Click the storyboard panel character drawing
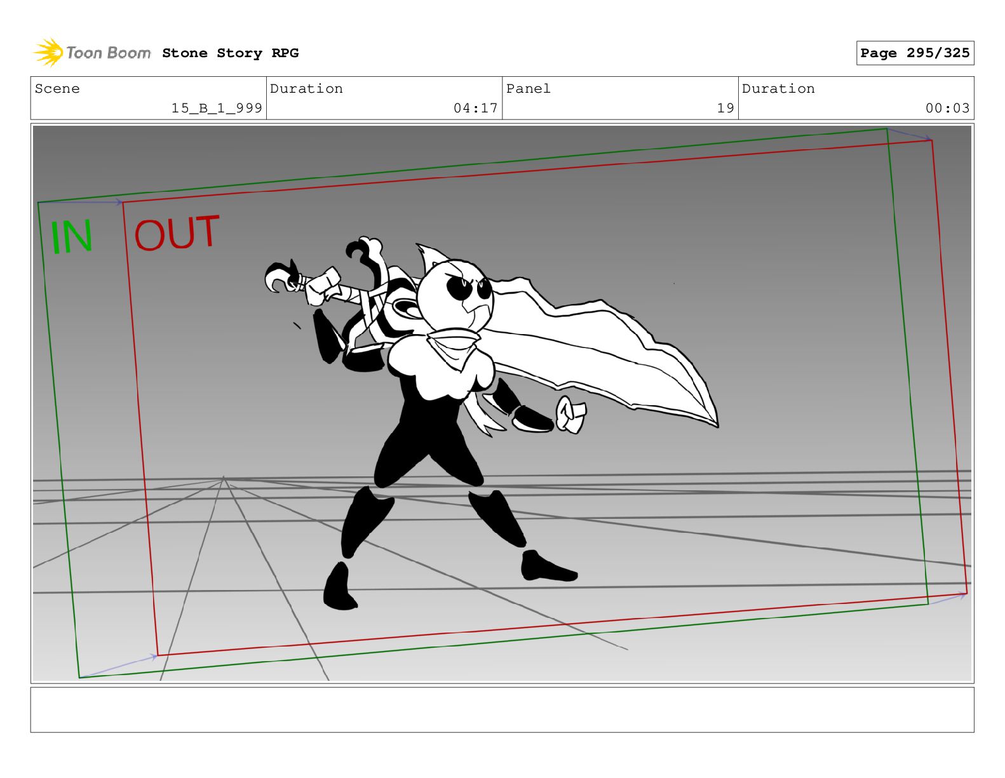This screenshot has width=1005, height=778. 491,422
